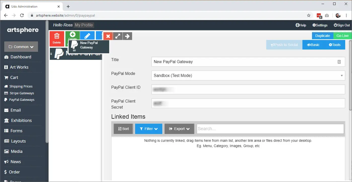Edit the gateway using the pencil icon
The image size is (352, 182).
pyautogui.click(x=87, y=36)
